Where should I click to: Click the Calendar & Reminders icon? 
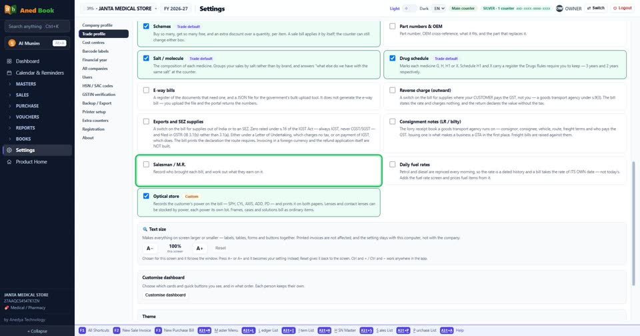(9, 73)
